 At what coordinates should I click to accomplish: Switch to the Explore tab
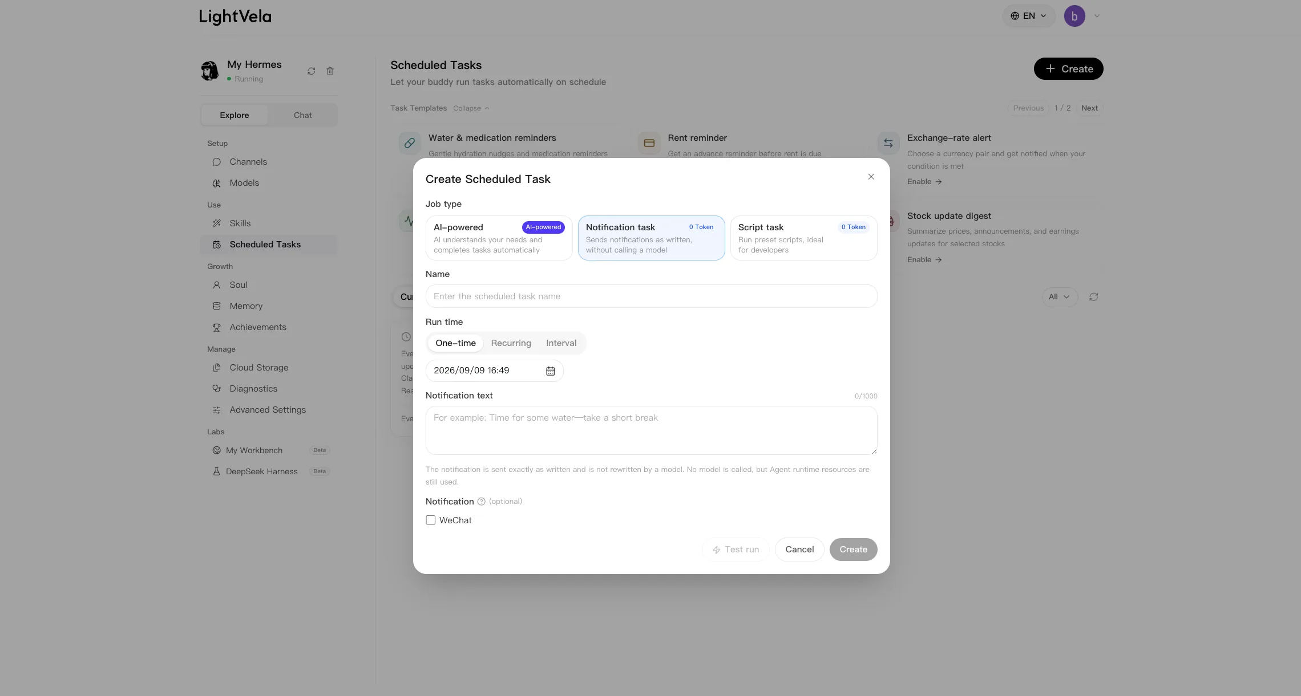[235, 115]
